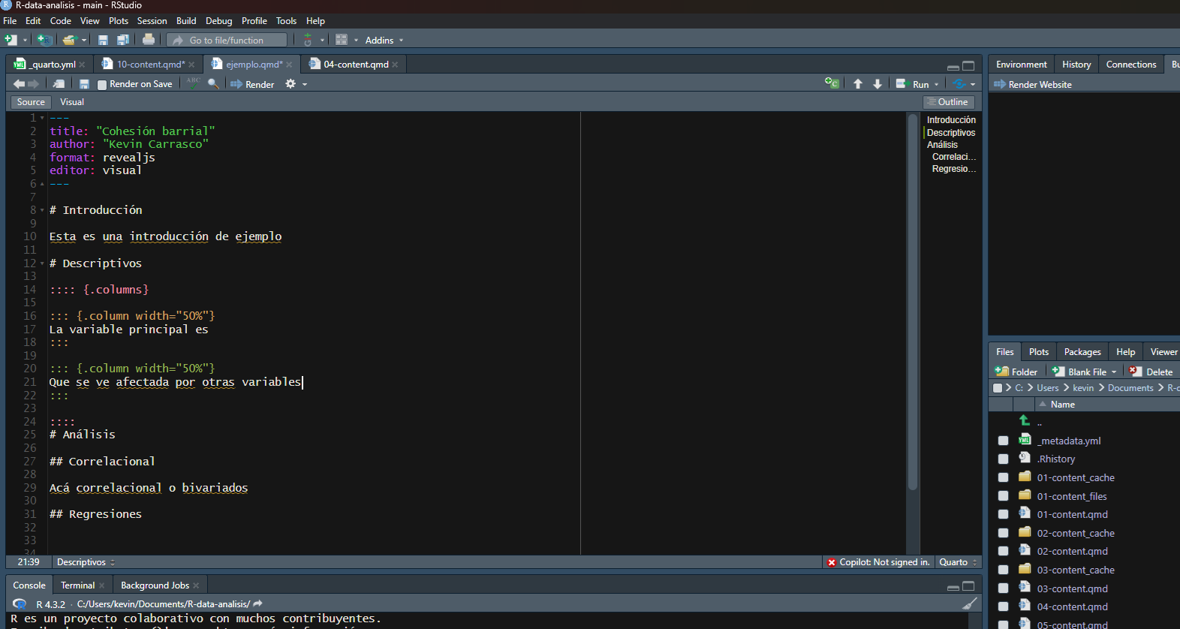
Task: Open the Session menu
Action: coord(152,21)
